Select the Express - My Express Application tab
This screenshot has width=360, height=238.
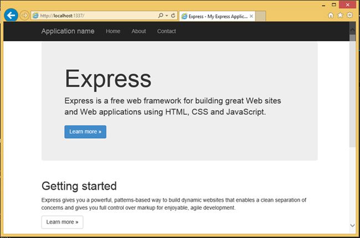tap(217, 16)
